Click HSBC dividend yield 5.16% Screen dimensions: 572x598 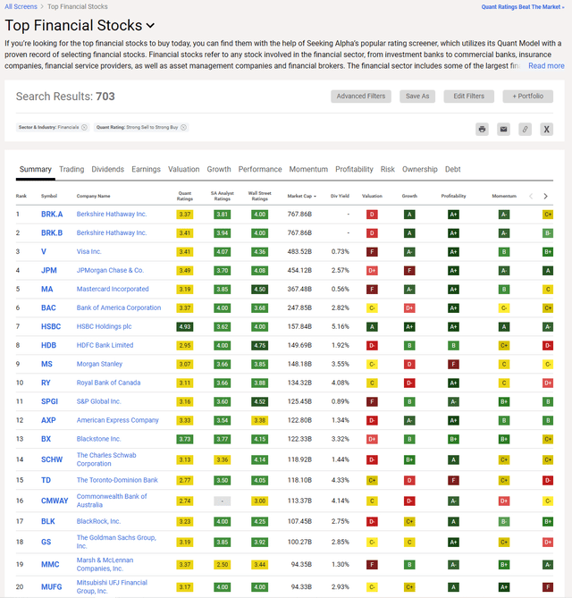pos(341,327)
